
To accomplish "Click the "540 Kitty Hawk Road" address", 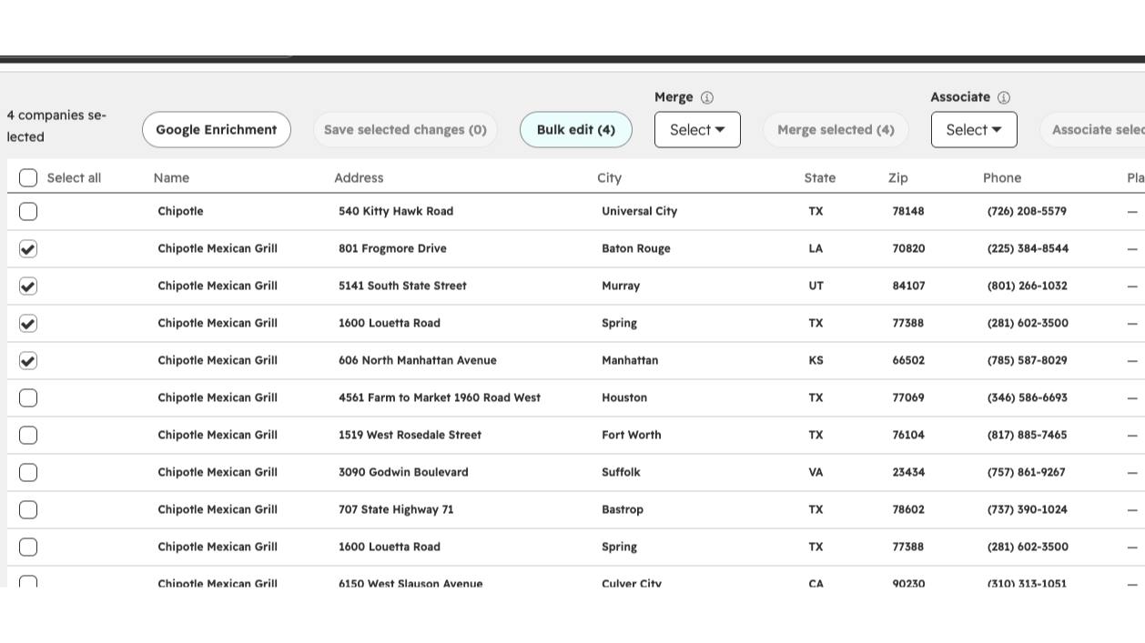I will (x=396, y=211).
